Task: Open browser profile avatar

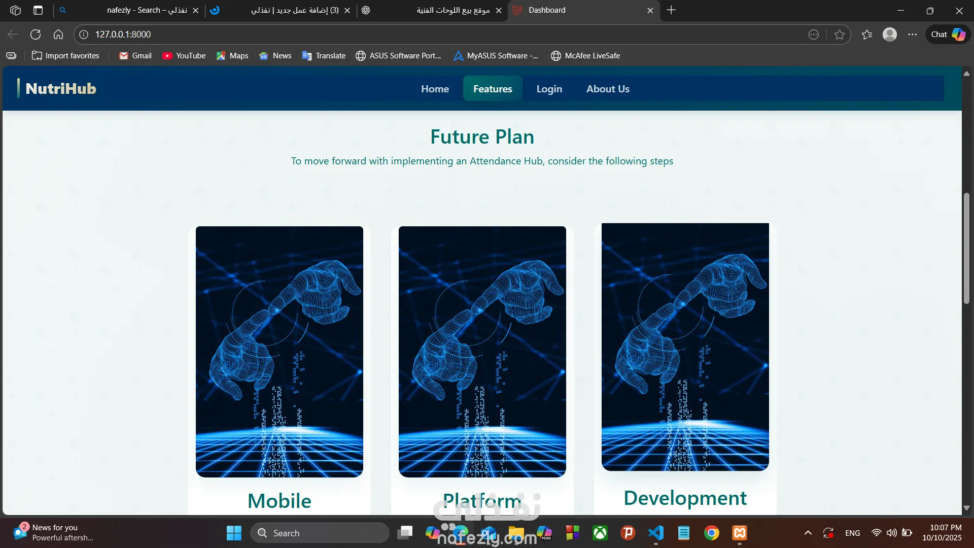Action: click(x=890, y=35)
